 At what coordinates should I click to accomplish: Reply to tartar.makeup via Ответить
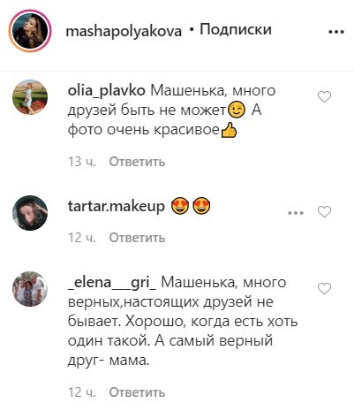[137, 238]
